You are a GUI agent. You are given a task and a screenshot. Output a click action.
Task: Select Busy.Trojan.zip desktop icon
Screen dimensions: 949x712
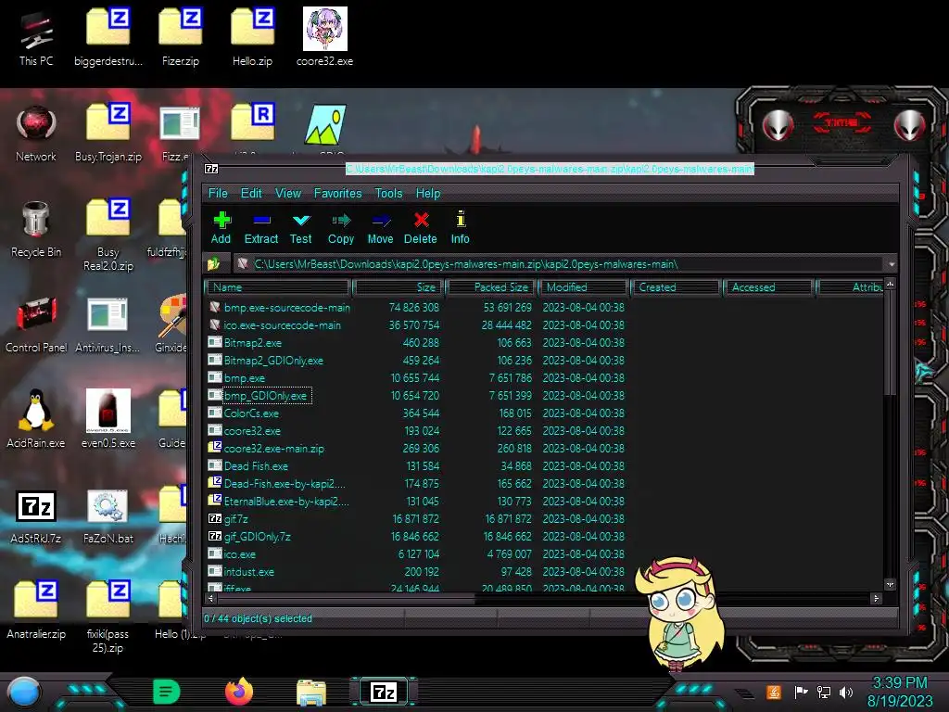108,133
